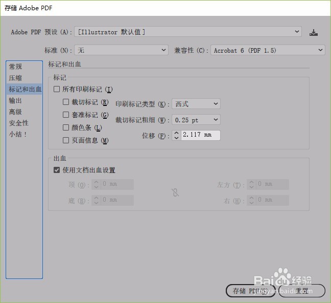331x303 pixels.
Task: Enable 页面信息 checkbox
Action: 66,140
